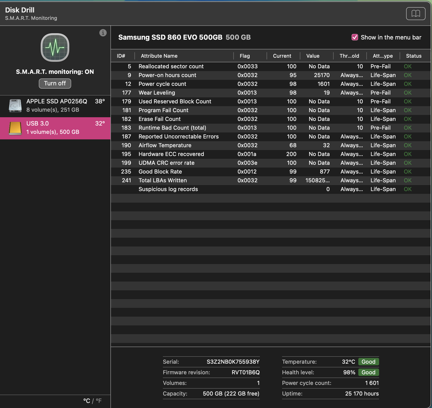
Task: Click OK status for Wear Leveling
Action: pos(408,93)
